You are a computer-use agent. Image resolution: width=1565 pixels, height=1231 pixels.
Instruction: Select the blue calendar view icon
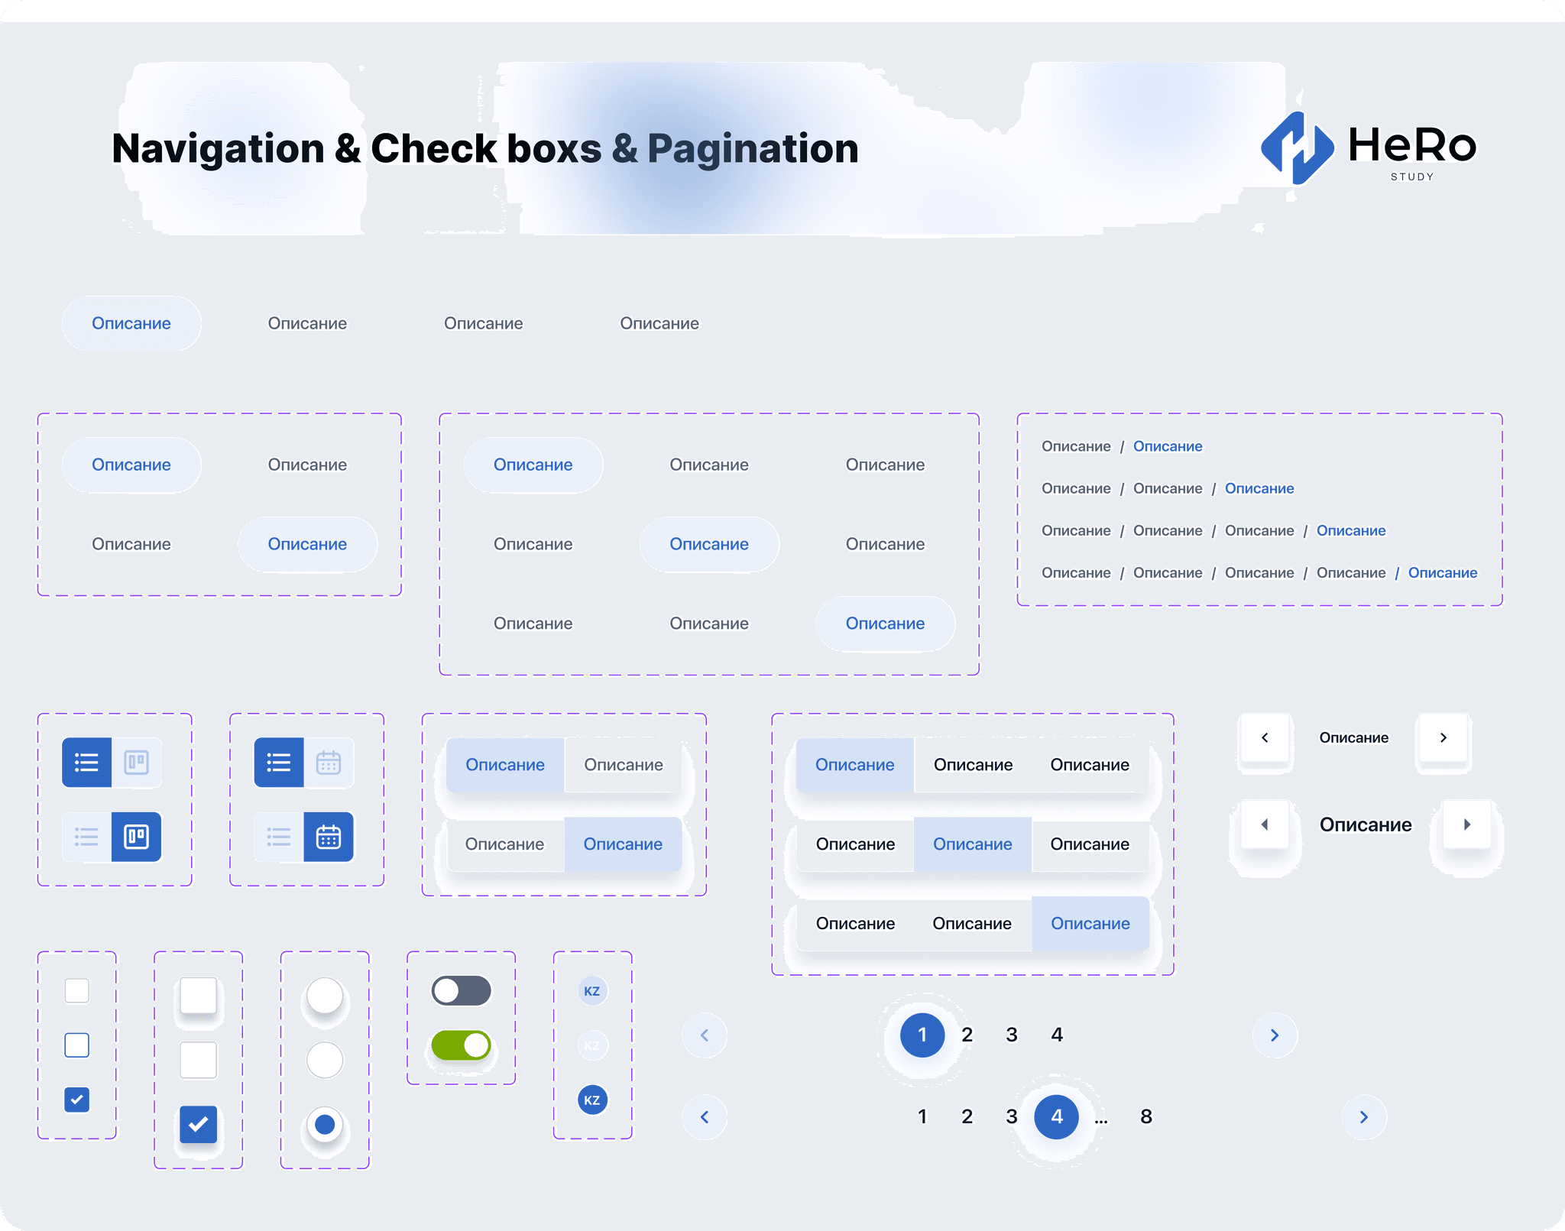point(329,837)
